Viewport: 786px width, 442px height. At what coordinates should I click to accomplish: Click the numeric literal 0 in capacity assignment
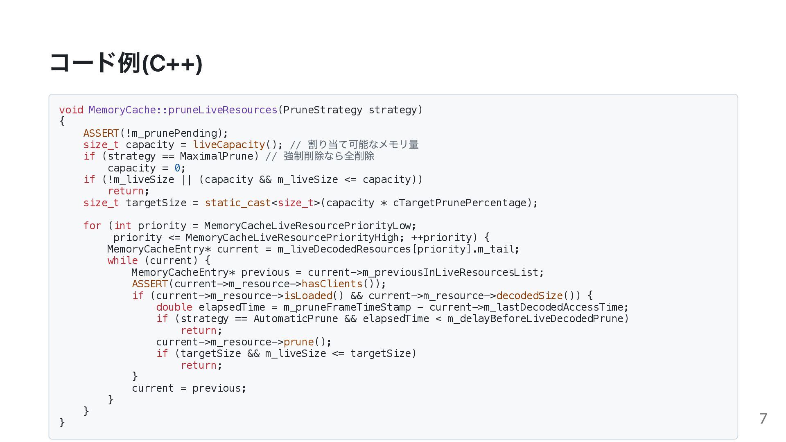tap(177, 168)
